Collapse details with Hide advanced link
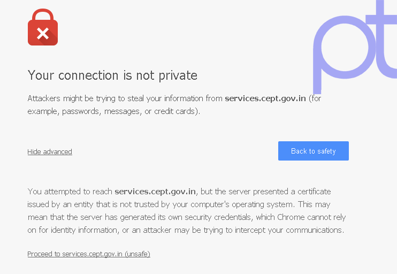This screenshot has height=274, width=397. coord(50,152)
